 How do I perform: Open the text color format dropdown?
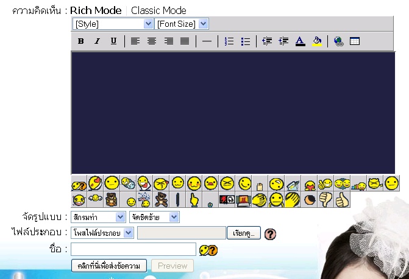pos(98,217)
